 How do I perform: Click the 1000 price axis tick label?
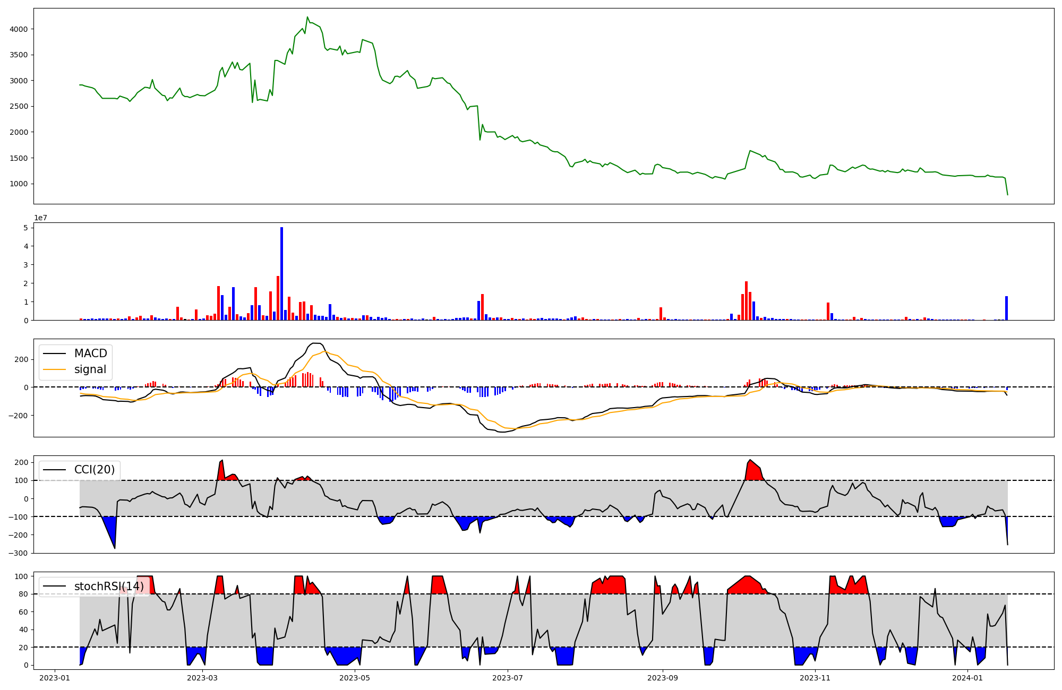point(19,184)
